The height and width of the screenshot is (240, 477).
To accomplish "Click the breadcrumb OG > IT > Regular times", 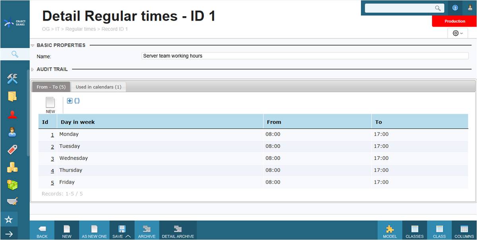I will [x=69, y=29].
